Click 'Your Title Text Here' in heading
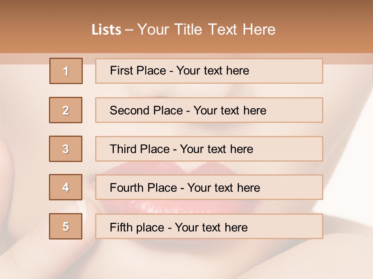This screenshot has height=279, width=373. click(206, 29)
